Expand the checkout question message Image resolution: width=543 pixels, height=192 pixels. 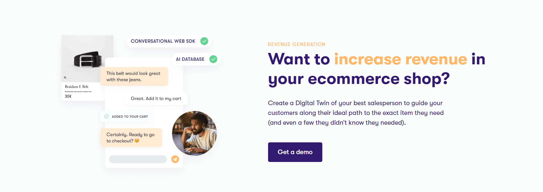tap(131, 137)
